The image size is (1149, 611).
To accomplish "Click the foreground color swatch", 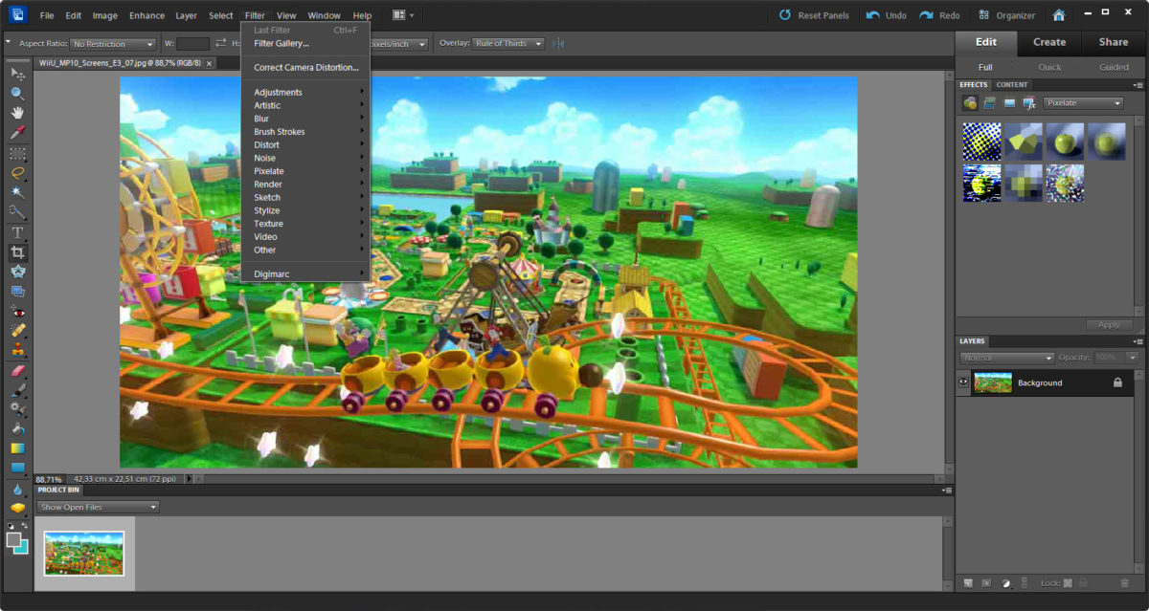I will click(13, 540).
